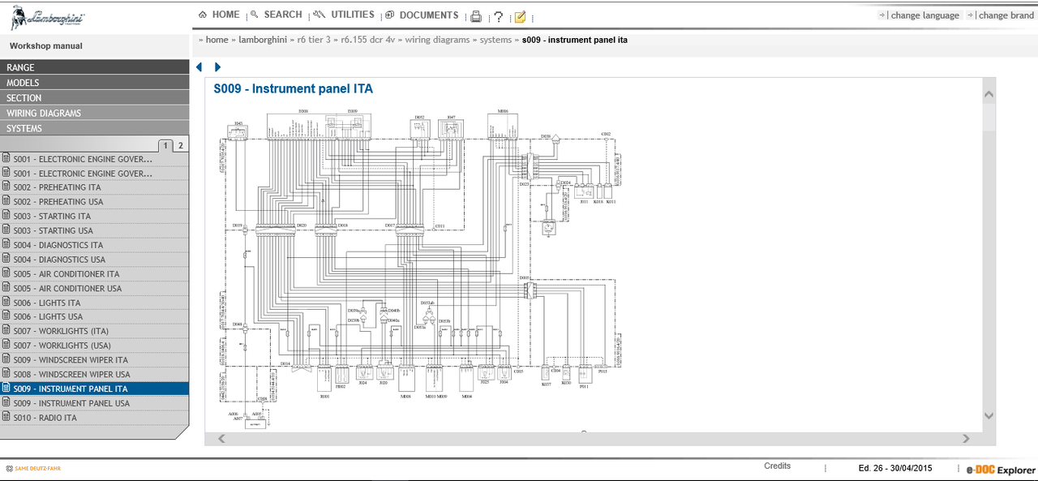The image size is (1038, 481).
Task: Click the help question mark icon
Action: [x=498, y=16]
